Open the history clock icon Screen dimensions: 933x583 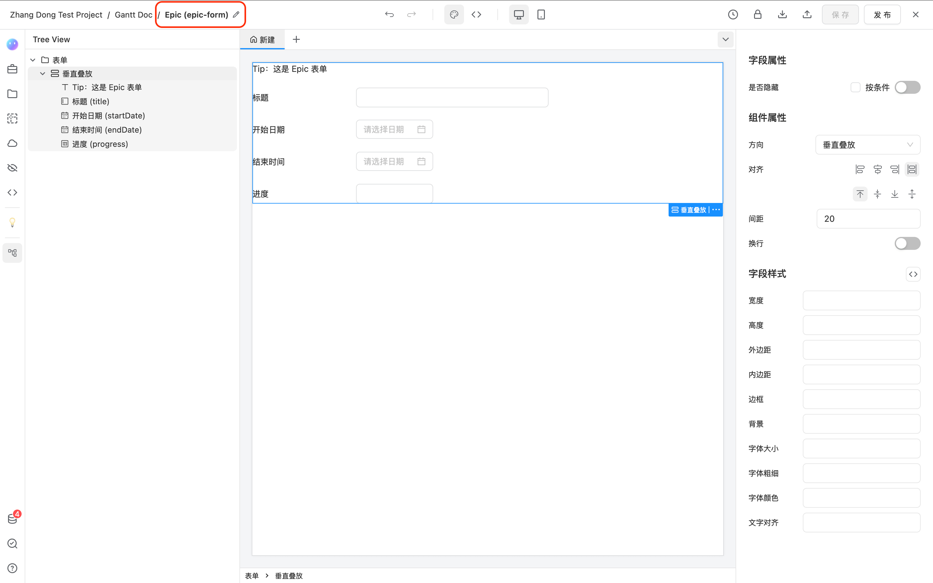point(733,15)
